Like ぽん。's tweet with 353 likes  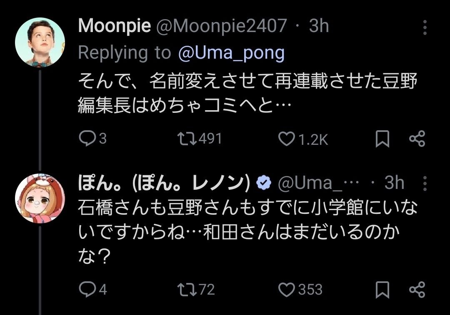click(286, 289)
